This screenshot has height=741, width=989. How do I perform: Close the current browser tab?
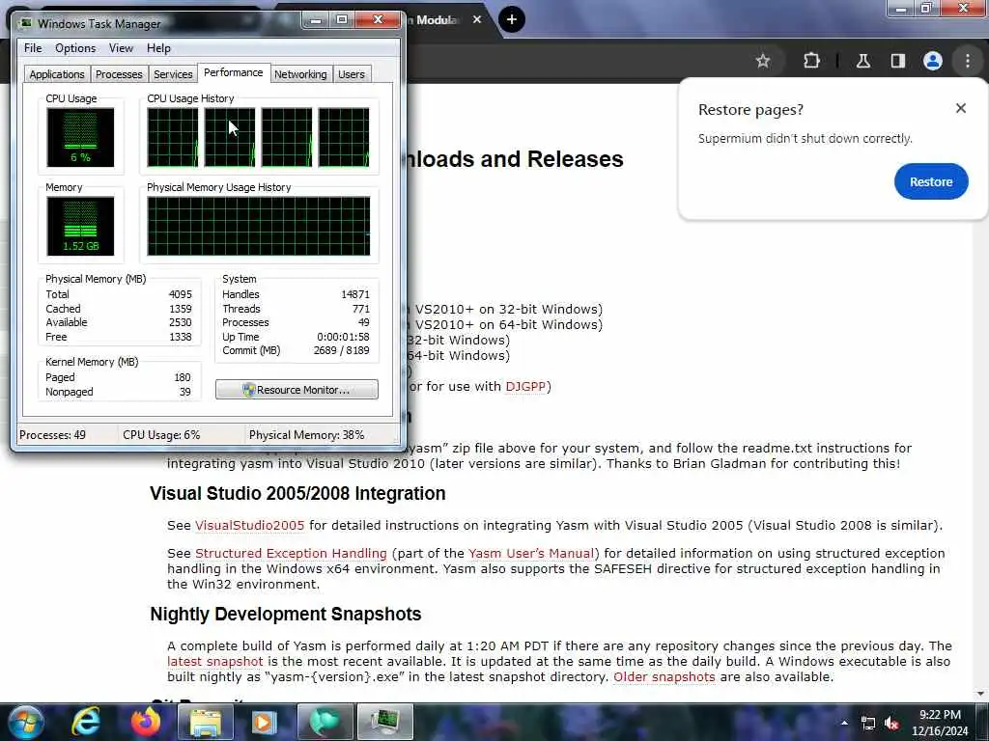click(x=477, y=19)
